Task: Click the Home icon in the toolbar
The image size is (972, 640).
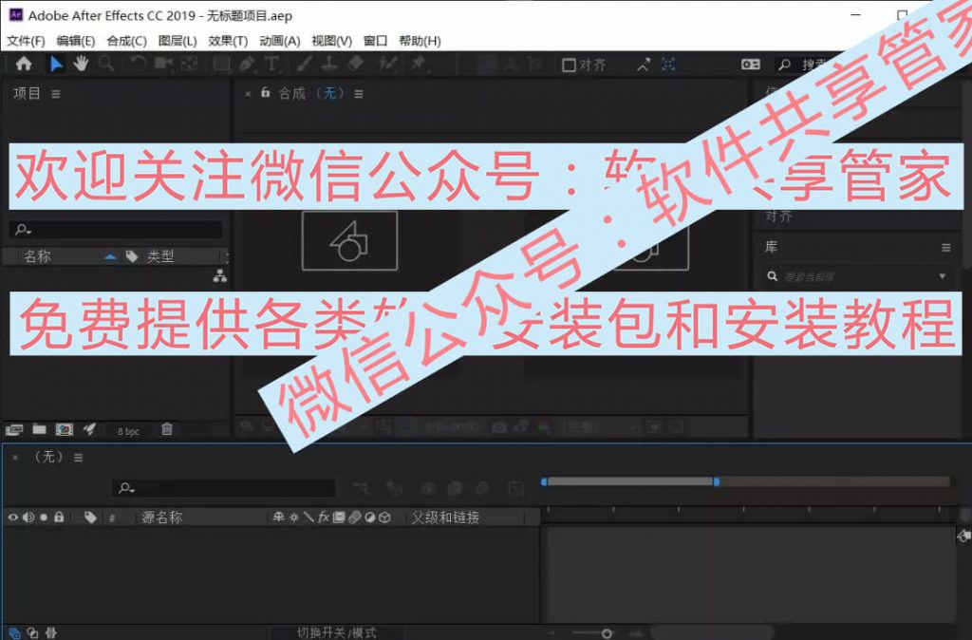Action: tap(24, 64)
